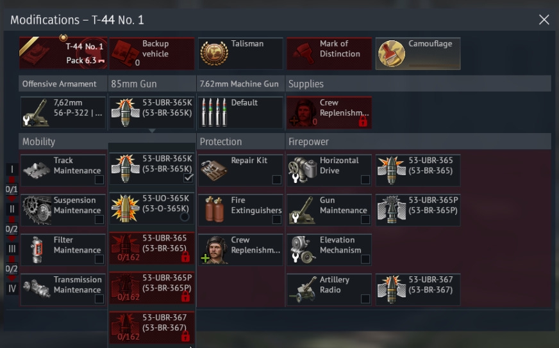Open the 7.62mm Default belt selector
The height and width of the screenshot is (348, 559).
point(240,113)
